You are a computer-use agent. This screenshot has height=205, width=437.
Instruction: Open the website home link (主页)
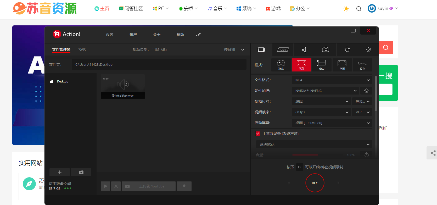[x=102, y=9]
